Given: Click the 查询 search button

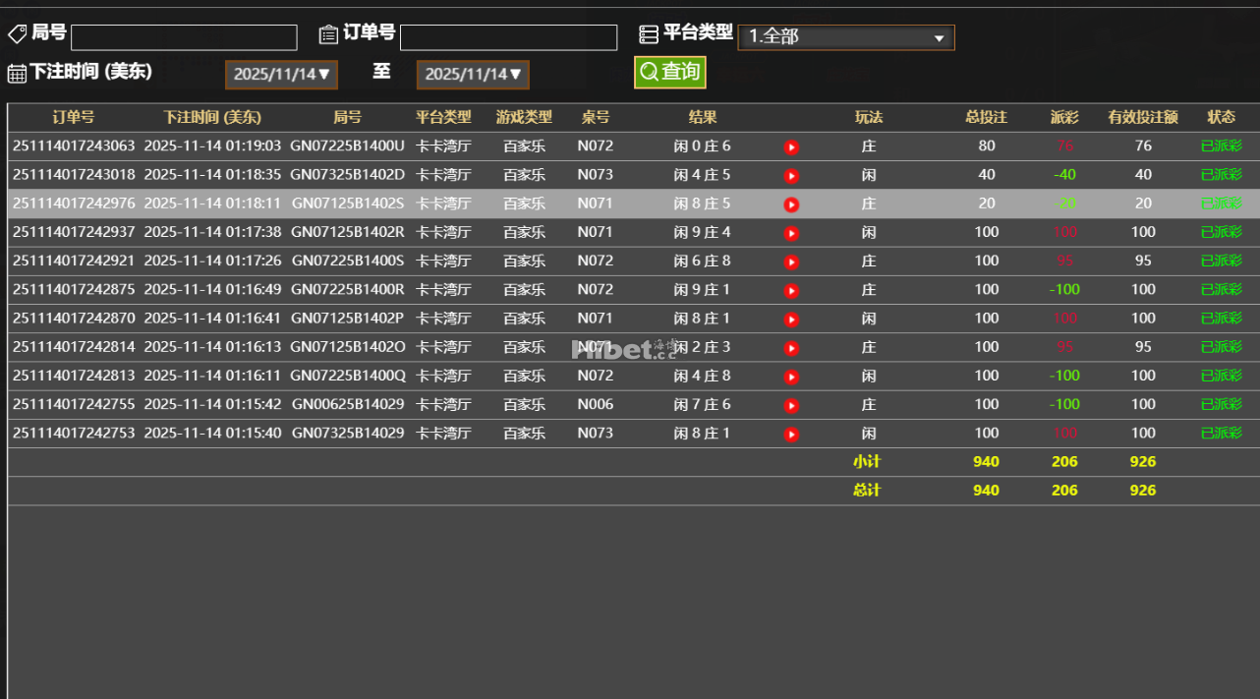Looking at the screenshot, I should (x=669, y=72).
